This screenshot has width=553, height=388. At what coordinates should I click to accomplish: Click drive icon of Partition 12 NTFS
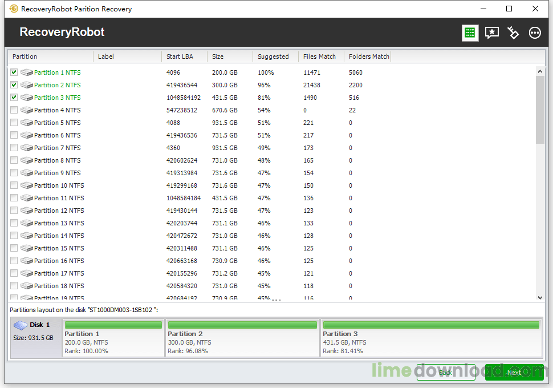pyautogui.click(x=26, y=211)
